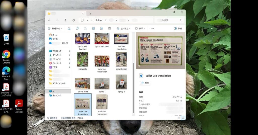This screenshot has width=258, height=135.
Task: Click the PC icon in address bar
Action: (x=82, y=20)
